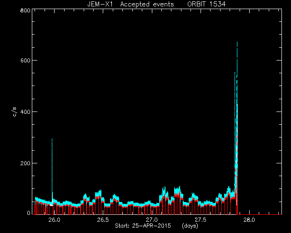
Task: Click the 800 y-axis tick label
Action: pos(25,10)
